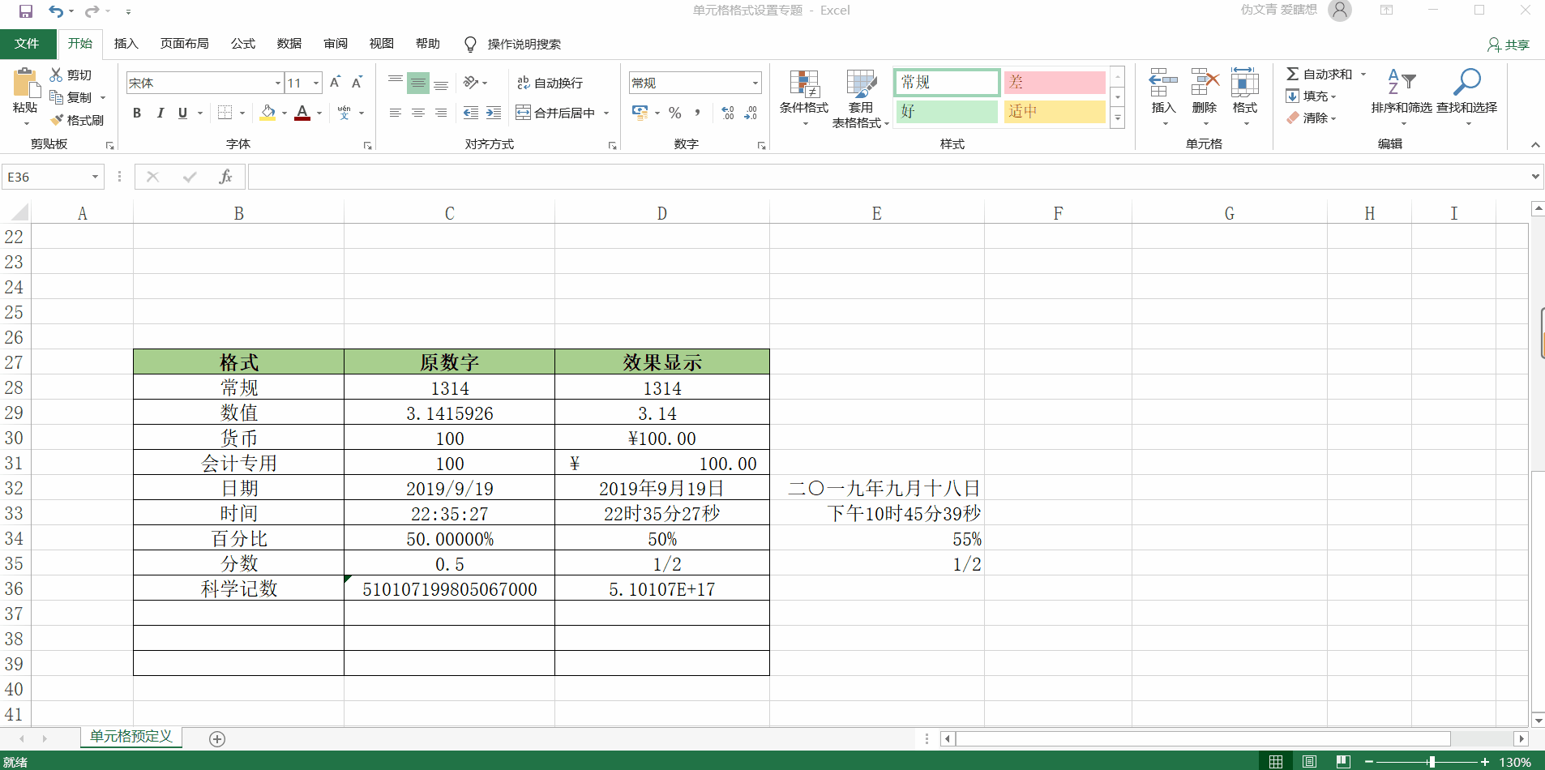This screenshot has height=770, width=1545.
Task: Expand the cell styles gallery
Action: coord(1118,118)
